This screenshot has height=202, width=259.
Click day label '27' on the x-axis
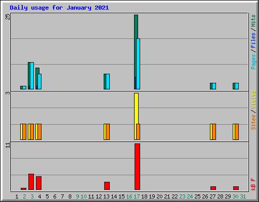[x=212, y=196]
